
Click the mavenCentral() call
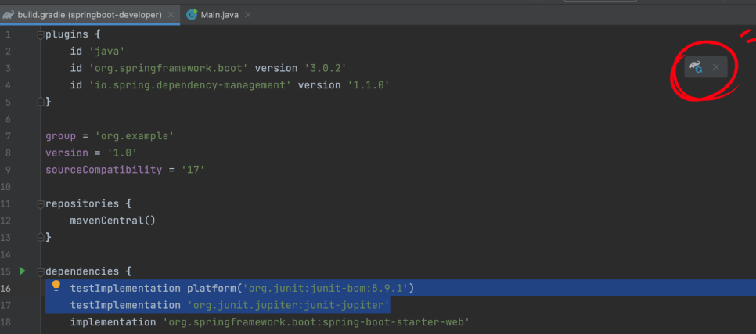tap(113, 221)
